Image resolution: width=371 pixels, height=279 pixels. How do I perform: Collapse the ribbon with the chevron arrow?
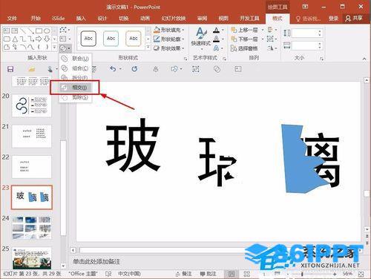click(364, 59)
